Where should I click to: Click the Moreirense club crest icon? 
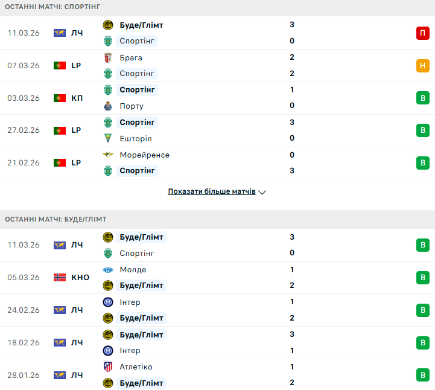108,155
